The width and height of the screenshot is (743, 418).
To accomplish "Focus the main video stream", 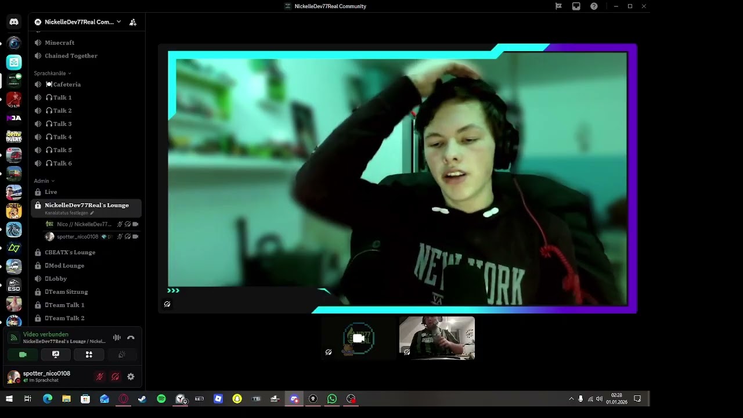I will coord(398,179).
